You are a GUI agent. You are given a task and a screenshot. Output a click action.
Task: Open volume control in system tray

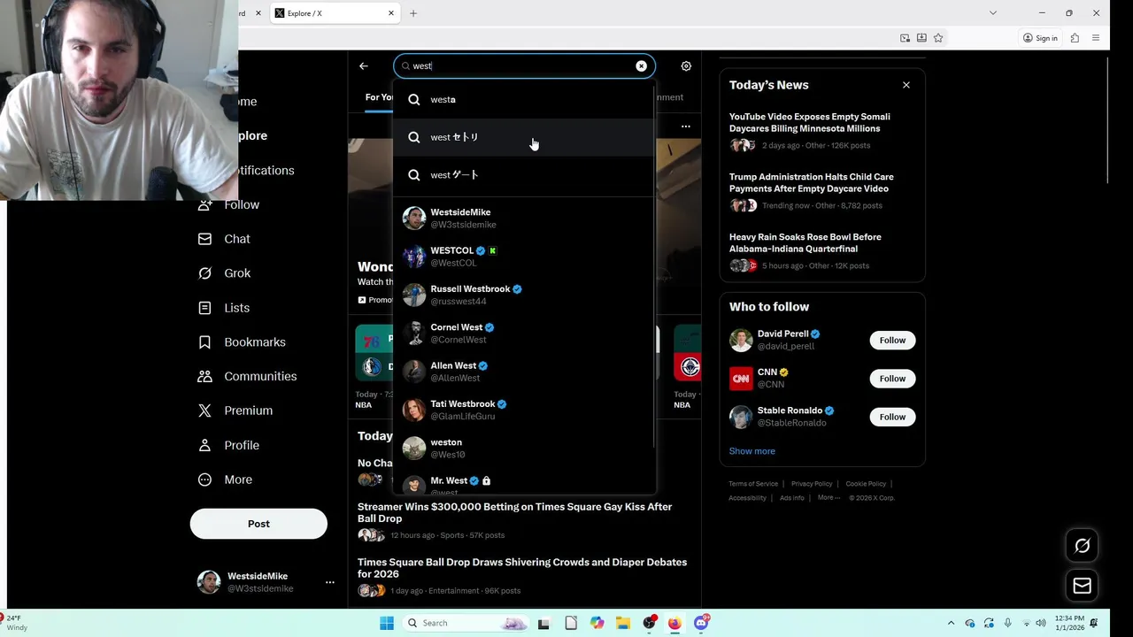1041,623
